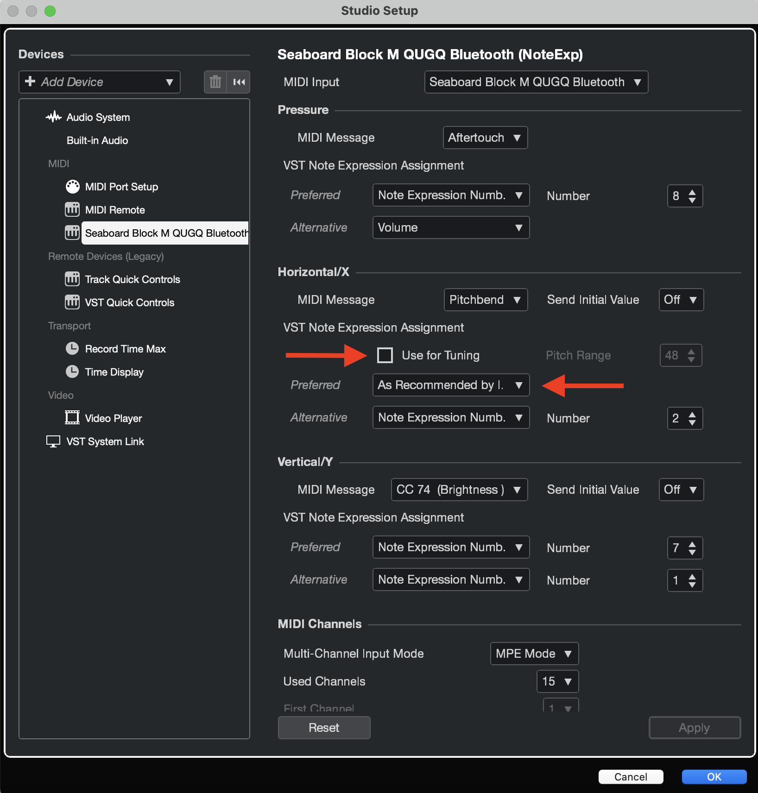Adjust Vertical/Y Preferred Number stepper showing 7
758x793 pixels.
[685, 548]
